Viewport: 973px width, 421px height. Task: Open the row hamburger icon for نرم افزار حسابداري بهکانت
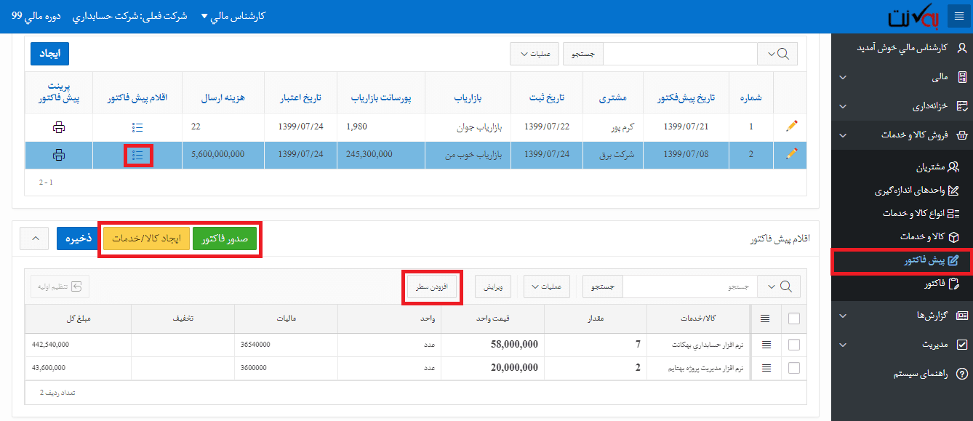(x=766, y=345)
